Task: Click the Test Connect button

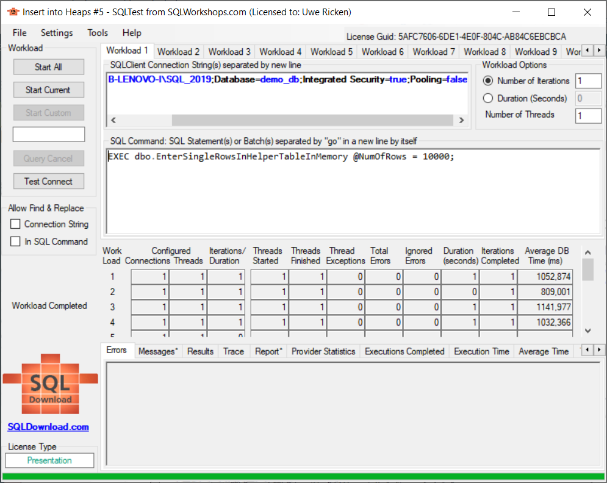Action: [x=48, y=181]
